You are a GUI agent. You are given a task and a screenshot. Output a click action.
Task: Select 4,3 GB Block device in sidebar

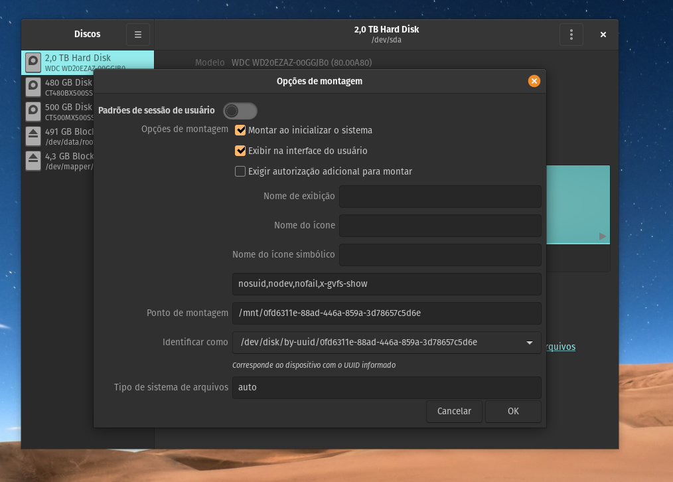(58, 161)
